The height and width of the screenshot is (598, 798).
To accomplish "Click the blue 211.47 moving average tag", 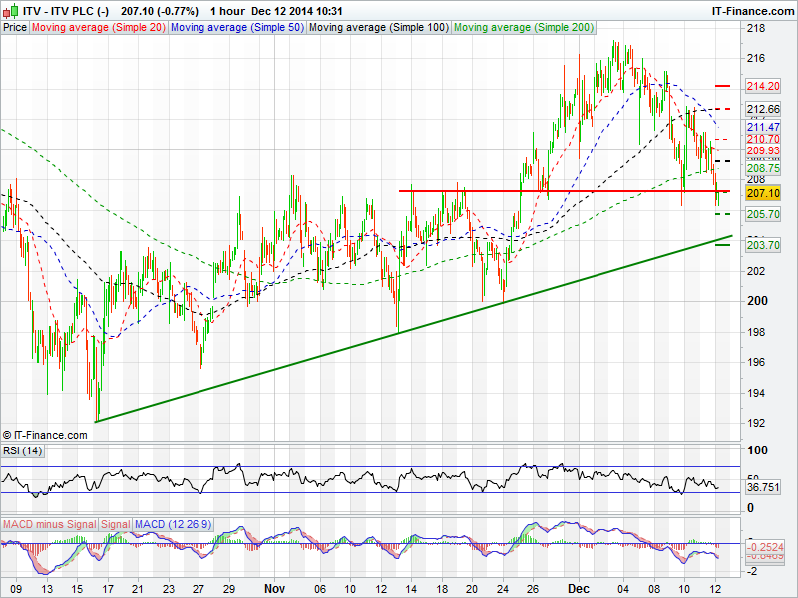I will tap(762, 127).
